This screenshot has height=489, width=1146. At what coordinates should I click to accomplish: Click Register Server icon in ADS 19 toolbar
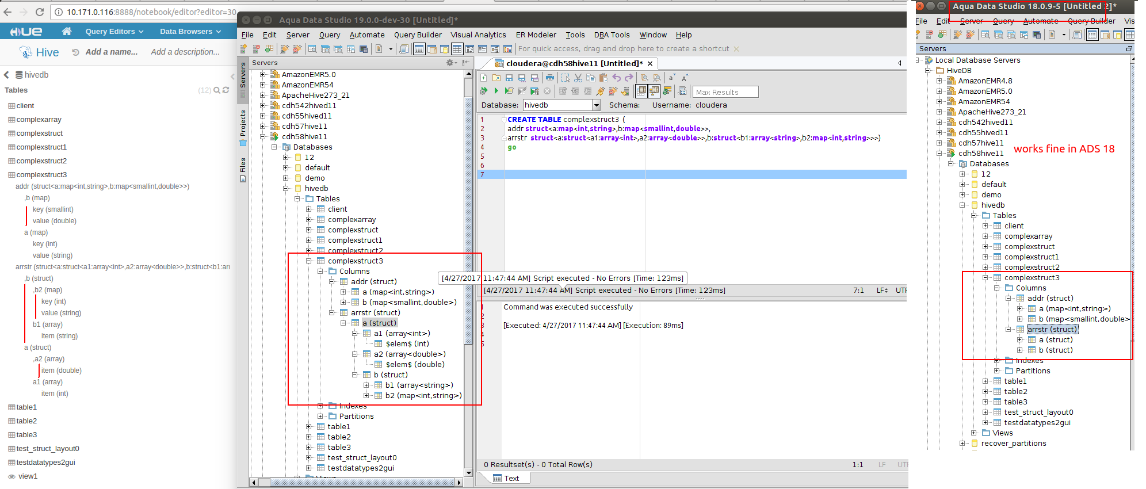click(244, 49)
